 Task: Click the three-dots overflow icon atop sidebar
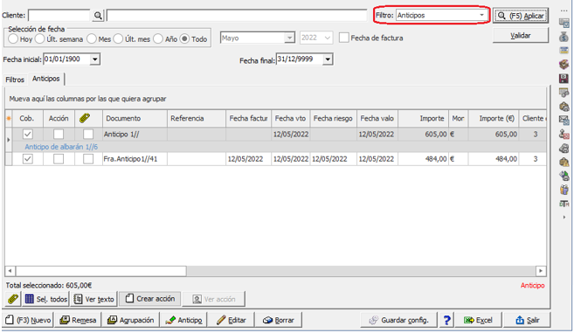click(x=564, y=11)
